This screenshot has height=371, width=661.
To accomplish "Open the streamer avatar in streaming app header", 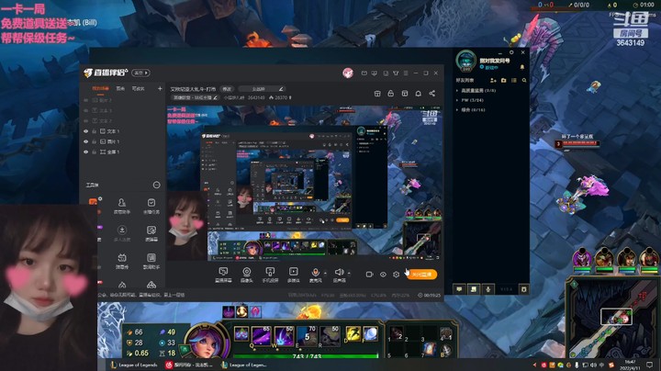I will (x=348, y=73).
